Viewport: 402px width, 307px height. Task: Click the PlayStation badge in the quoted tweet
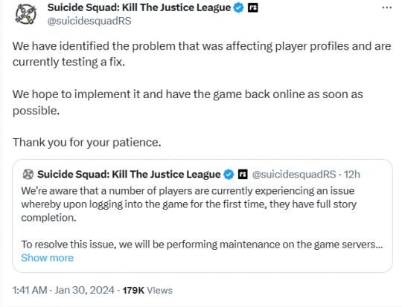tap(243, 175)
